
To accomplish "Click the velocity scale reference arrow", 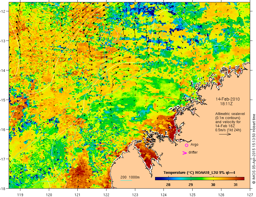I will point(225,134).
